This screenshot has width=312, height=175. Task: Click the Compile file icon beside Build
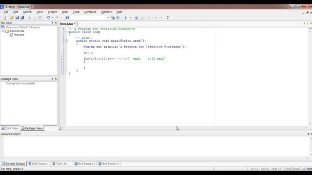142,17
